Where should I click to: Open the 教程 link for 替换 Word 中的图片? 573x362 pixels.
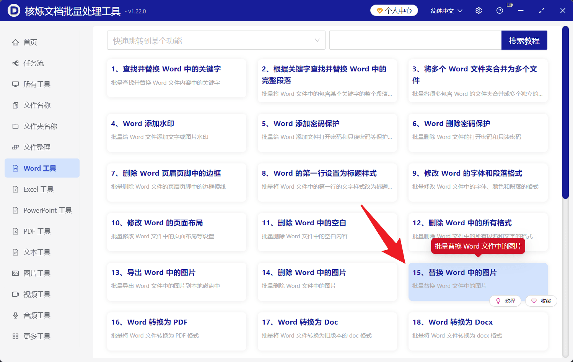pos(505,301)
